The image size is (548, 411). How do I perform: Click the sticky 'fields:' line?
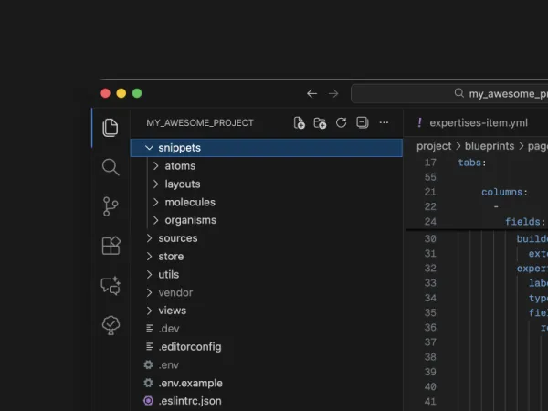tap(525, 222)
